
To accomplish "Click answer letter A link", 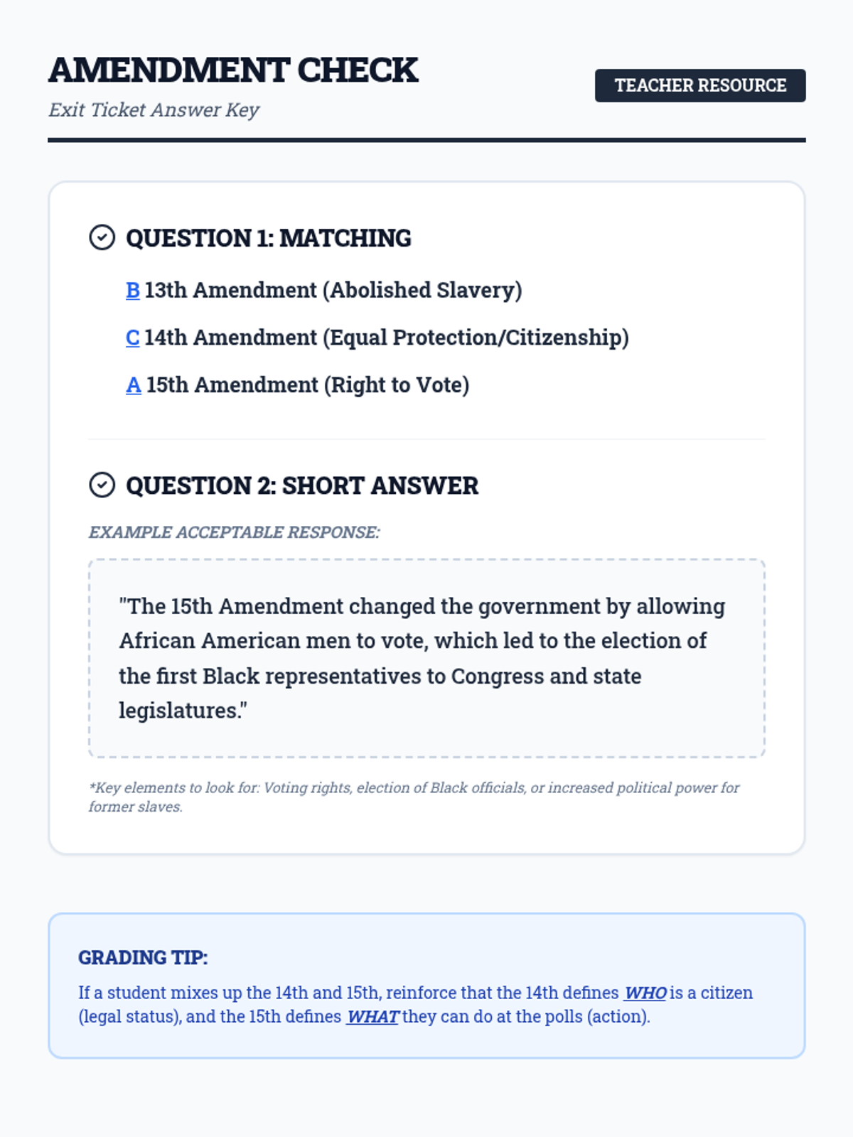I will pos(134,385).
